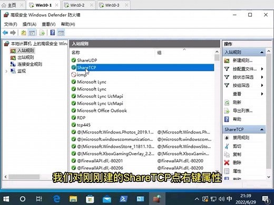Open the 按组筛选 submenu arrow
The image size is (274, 205).
click(262, 85)
